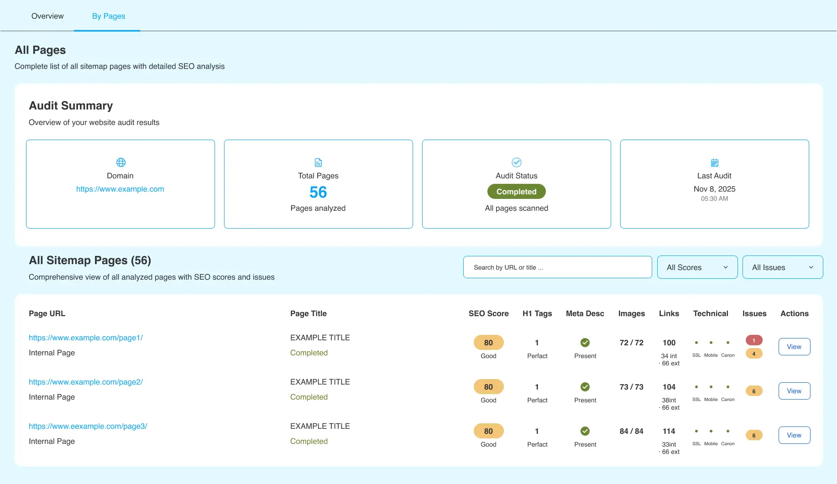Click the Meta Desc check icon for page1
Screen dimensions: 837x484
(585, 343)
